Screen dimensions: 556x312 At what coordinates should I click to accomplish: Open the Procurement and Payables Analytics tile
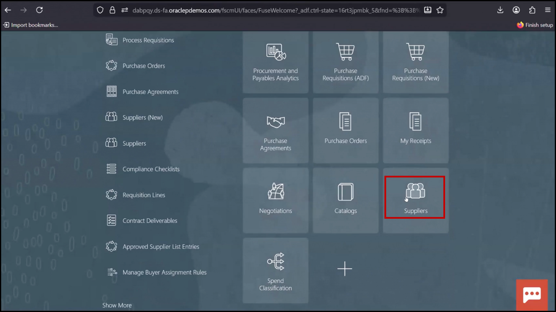coord(275,62)
